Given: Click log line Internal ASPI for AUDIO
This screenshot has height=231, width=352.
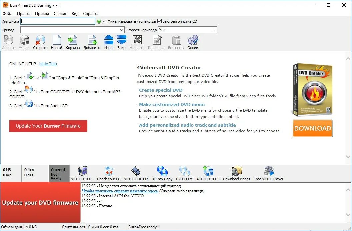Looking at the screenshot, I should pos(112,196).
